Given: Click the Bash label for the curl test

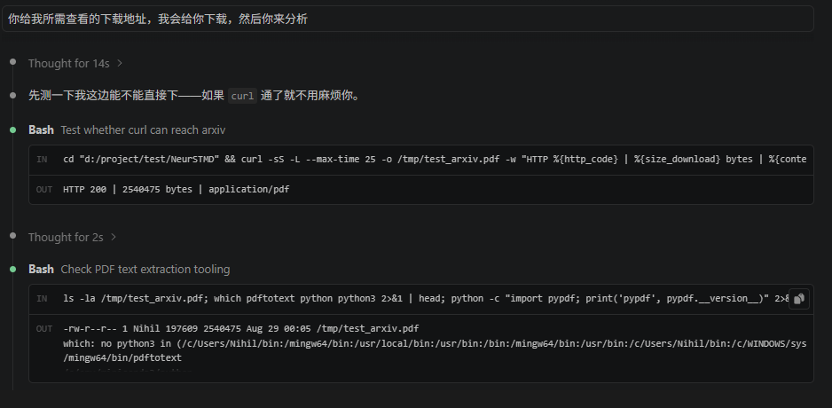Looking at the screenshot, I should (x=41, y=130).
